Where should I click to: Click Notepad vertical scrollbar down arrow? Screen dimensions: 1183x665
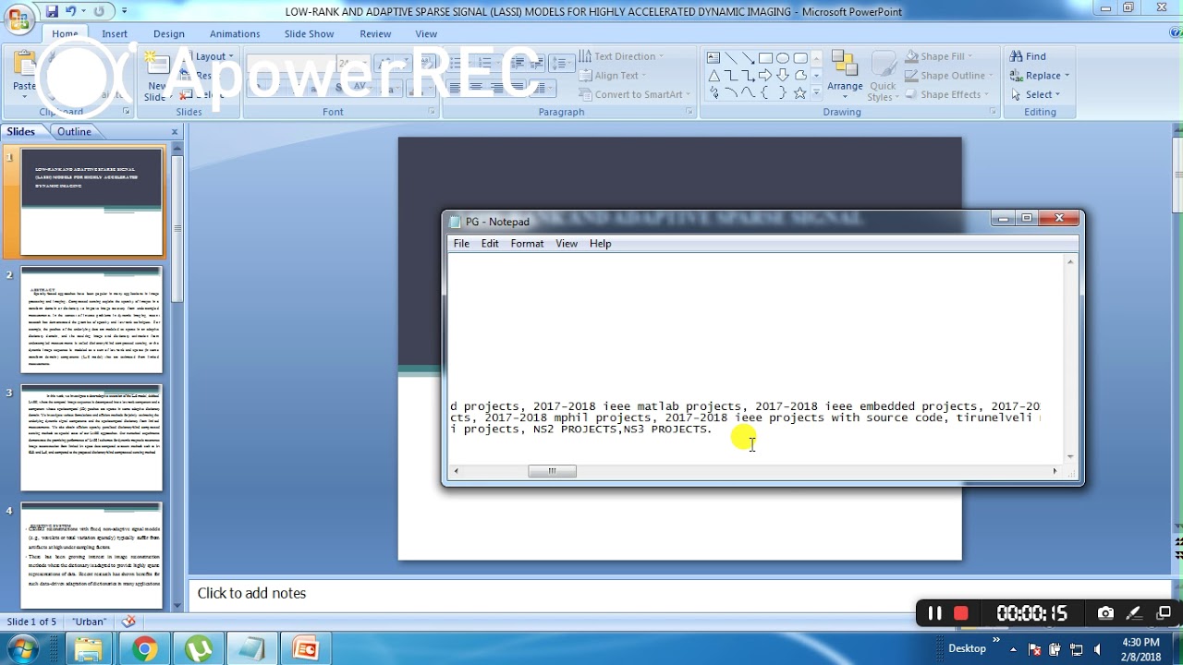1070,455
